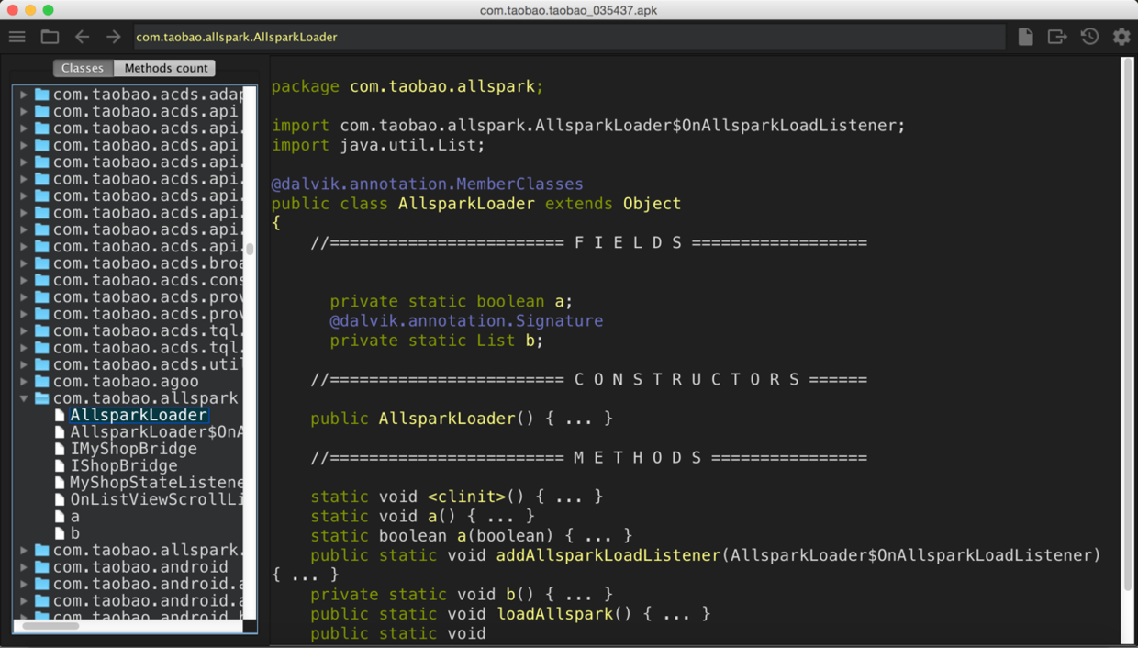Open the IShopBridge class
The width and height of the screenshot is (1138, 648).
[124, 465]
